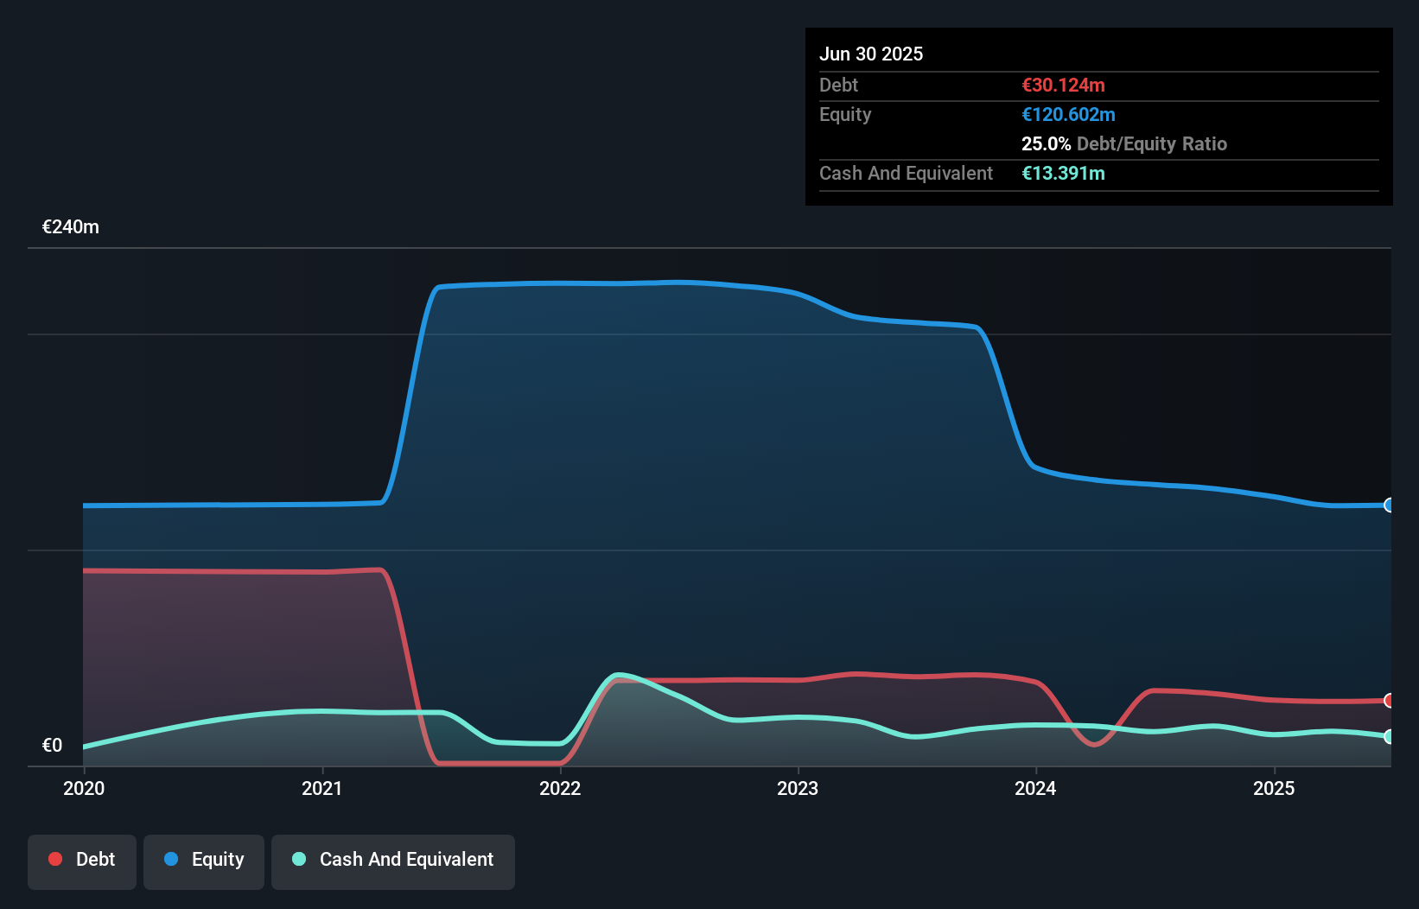Select the 2023 axis label
1419x909 pixels.
pyautogui.click(x=799, y=788)
